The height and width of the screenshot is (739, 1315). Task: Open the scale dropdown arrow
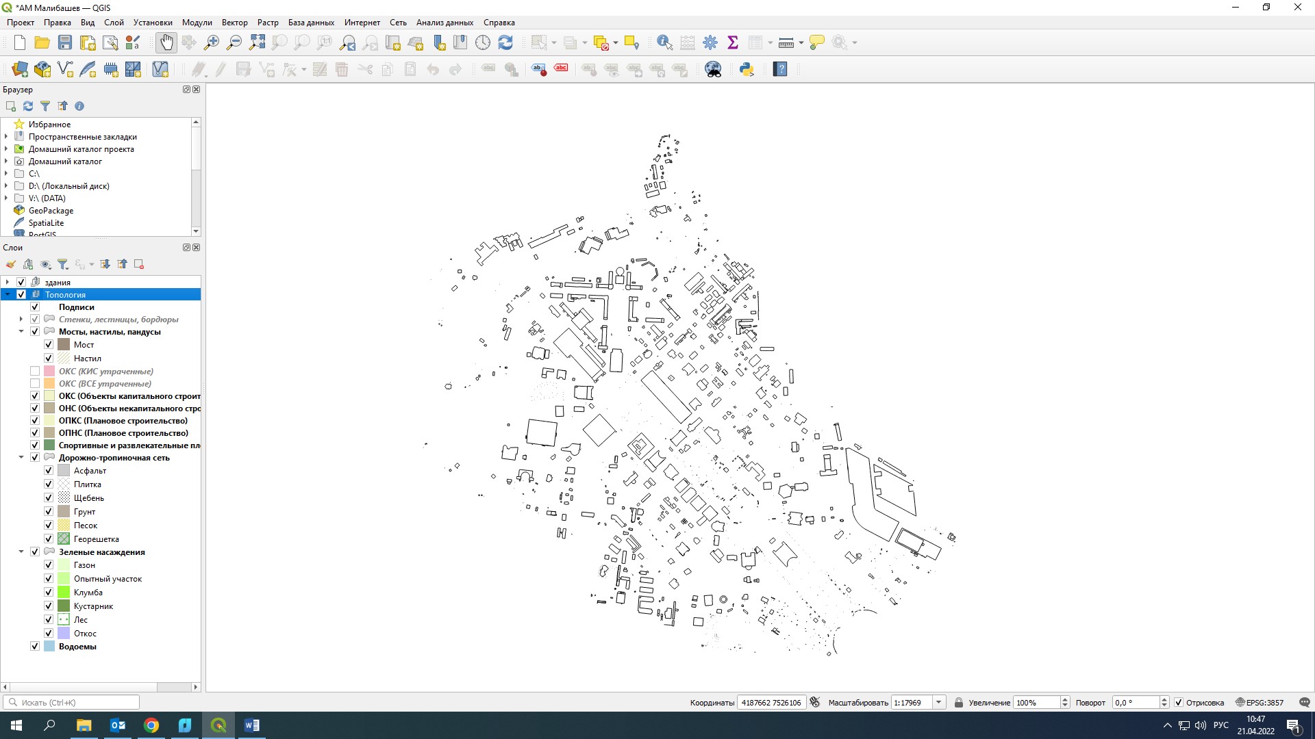coord(939,702)
